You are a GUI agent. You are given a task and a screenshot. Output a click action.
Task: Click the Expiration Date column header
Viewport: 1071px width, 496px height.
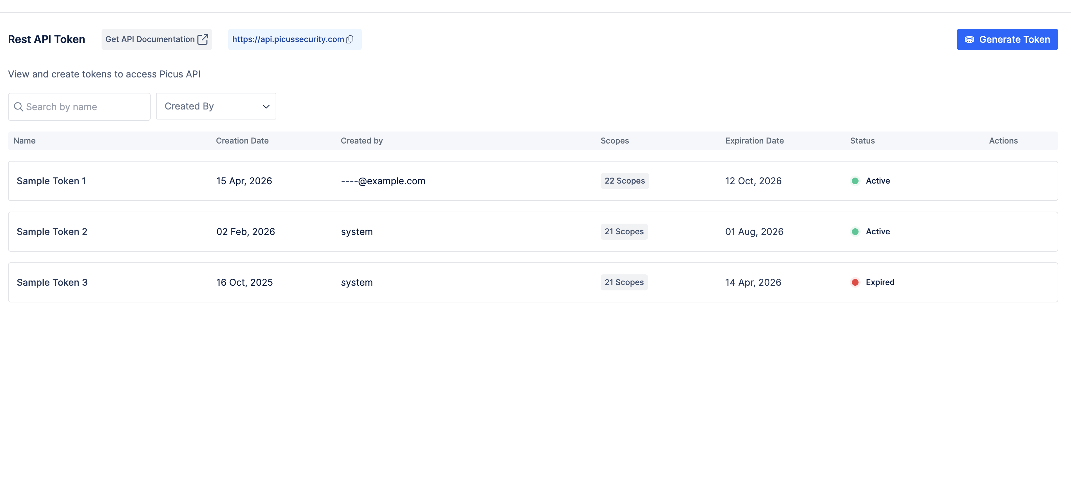(x=754, y=141)
